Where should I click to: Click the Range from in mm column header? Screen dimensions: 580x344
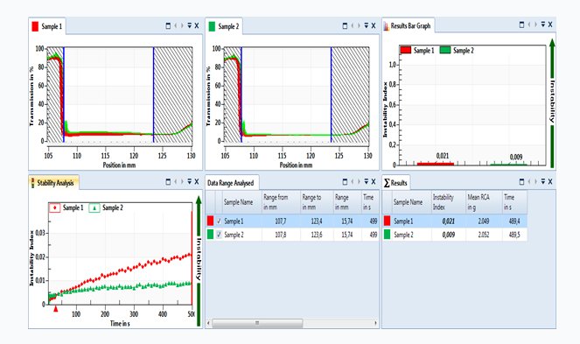[281, 202]
